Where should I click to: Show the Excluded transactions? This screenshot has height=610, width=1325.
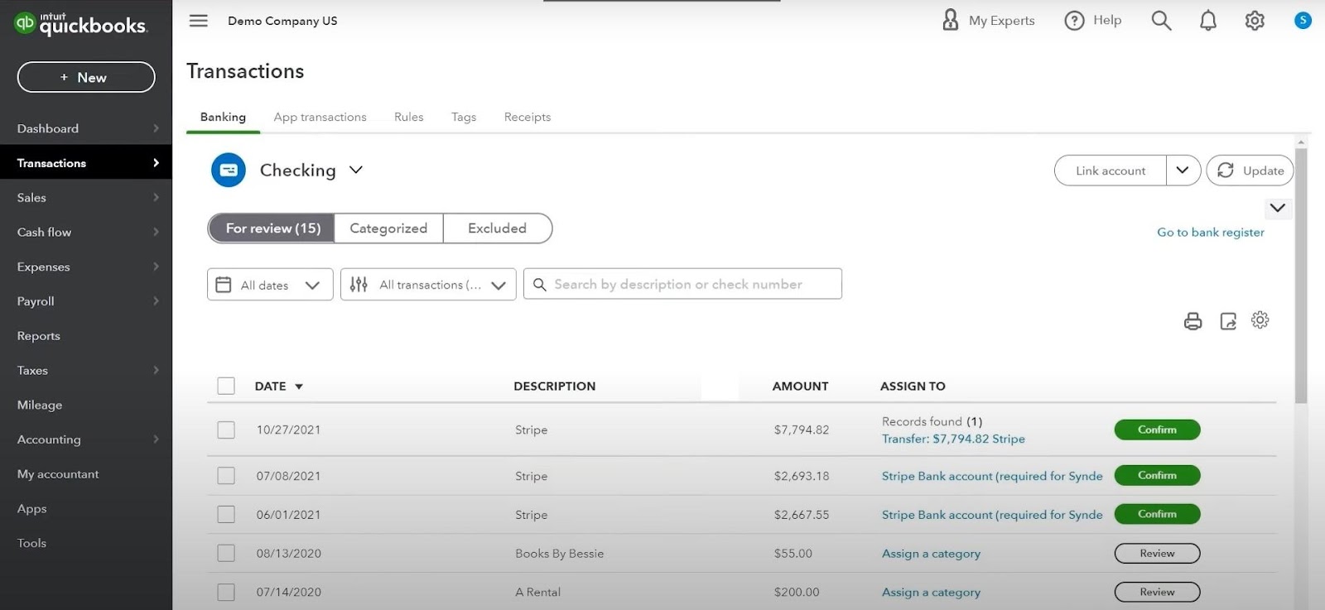tap(497, 228)
